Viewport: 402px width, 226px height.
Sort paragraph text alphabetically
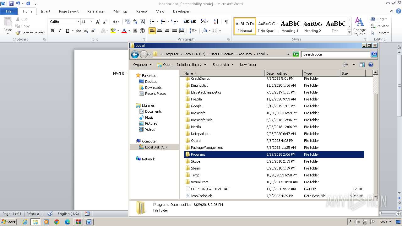click(216, 22)
